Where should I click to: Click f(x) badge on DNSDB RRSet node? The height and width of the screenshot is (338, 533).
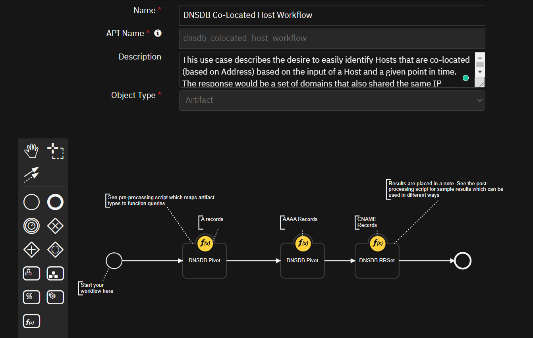[x=377, y=243]
